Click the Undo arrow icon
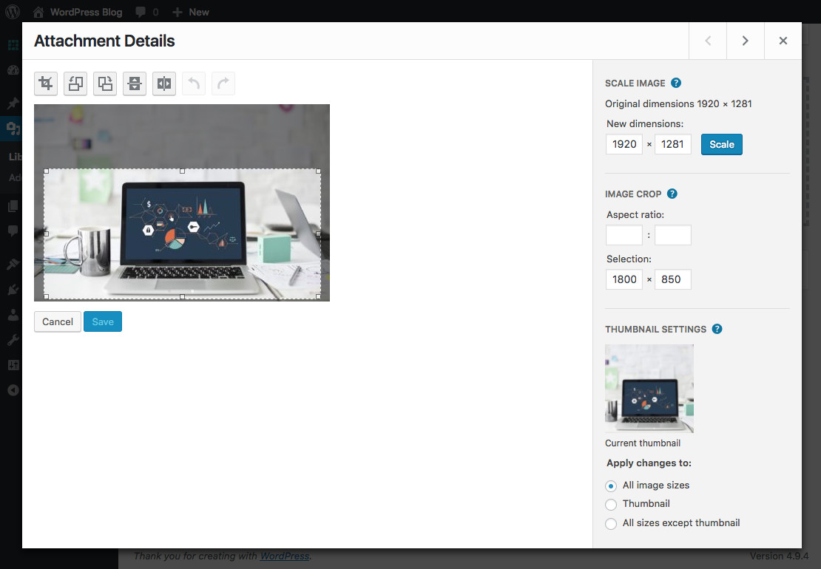The image size is (821, 569). click(194, 84)
